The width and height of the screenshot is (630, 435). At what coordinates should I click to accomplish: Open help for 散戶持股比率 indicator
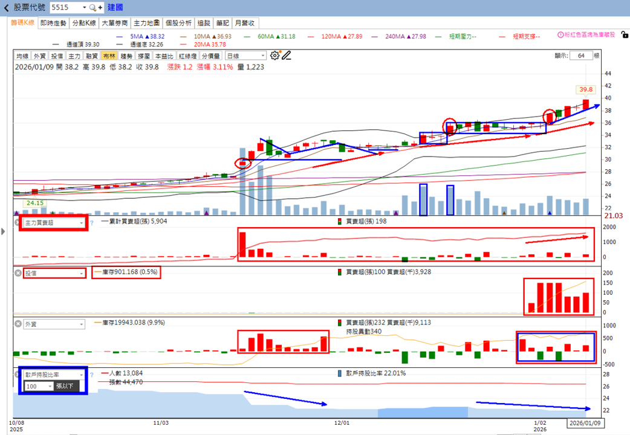(x=92, y=375)
